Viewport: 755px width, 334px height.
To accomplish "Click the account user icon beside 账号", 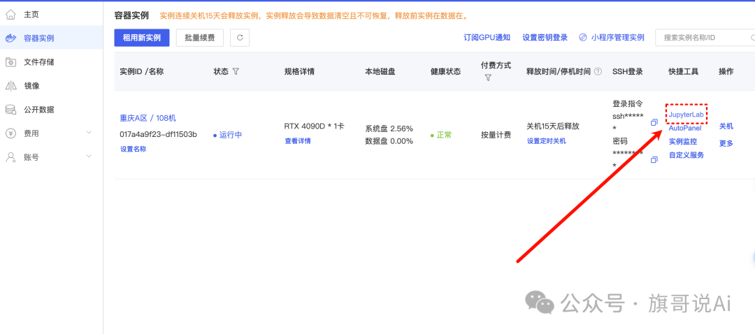I will coord(10,157).
